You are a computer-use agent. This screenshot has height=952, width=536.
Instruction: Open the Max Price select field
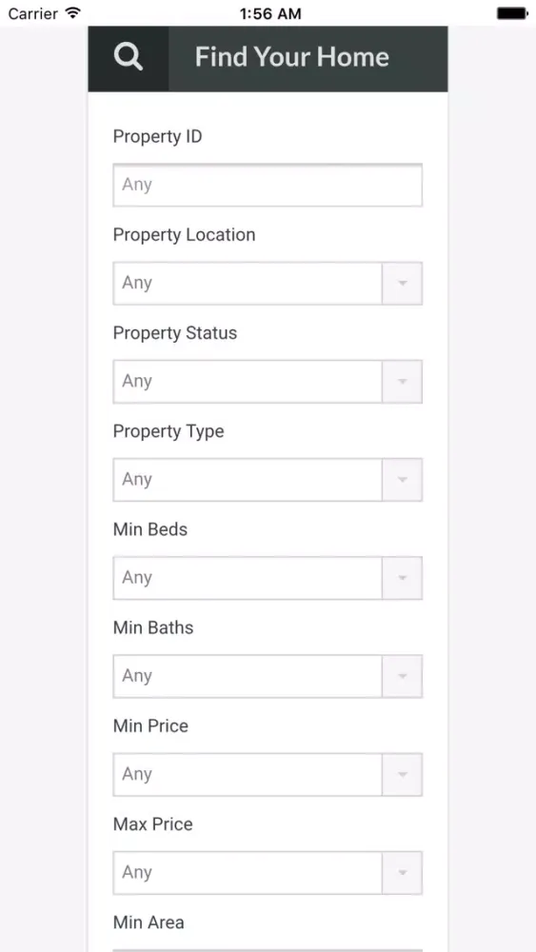click(x=268, y=873)
